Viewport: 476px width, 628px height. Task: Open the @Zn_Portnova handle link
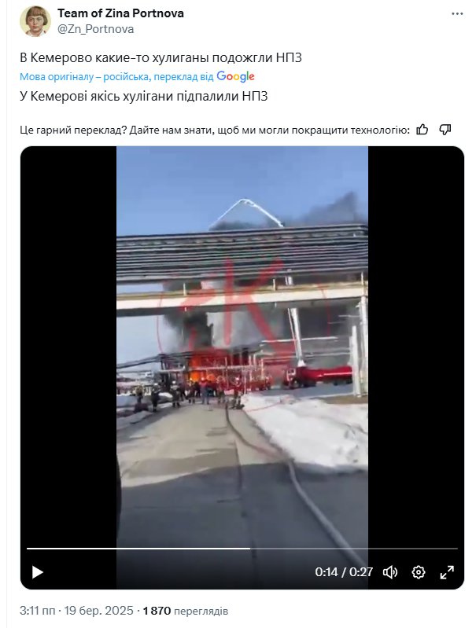tap(96, 29)
